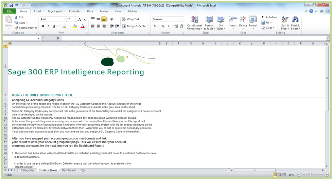Apply borders using the Borders icon

[x=64, y=26]
